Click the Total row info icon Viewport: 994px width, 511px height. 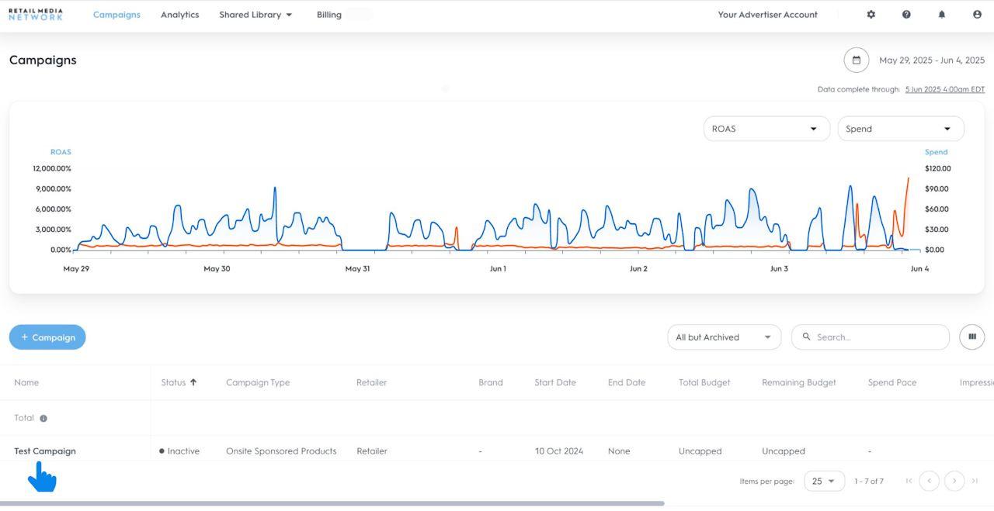pyautogui.click(x=43, y=419)
